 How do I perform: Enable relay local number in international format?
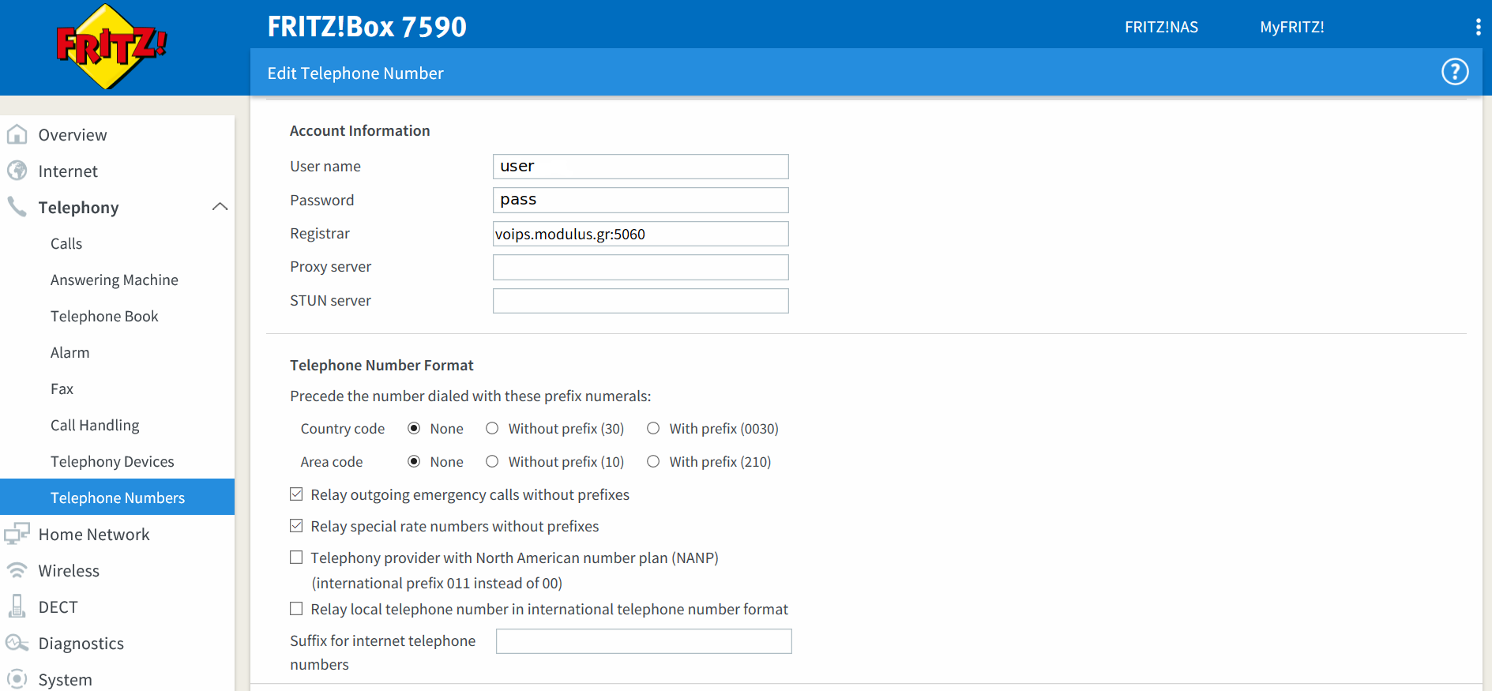coord(296,609)
